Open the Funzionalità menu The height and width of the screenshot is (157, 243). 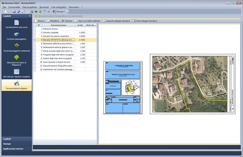[x=14, y=7]
